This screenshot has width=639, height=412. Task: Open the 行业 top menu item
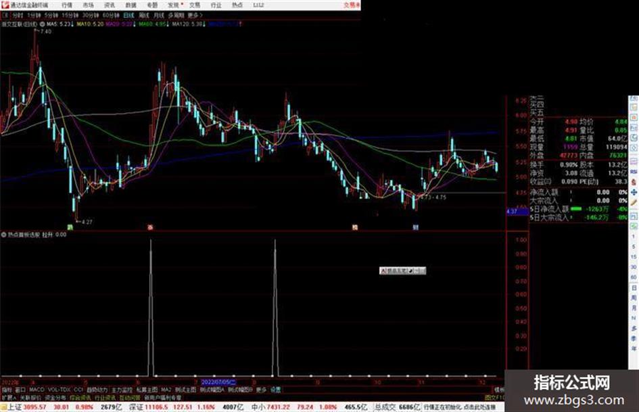coord(216,5)
